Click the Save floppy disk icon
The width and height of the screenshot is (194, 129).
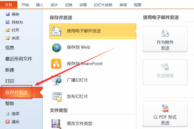[8, 14]
